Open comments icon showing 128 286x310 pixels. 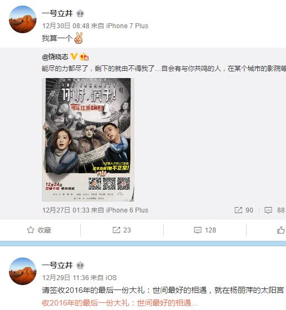point(197,230)
